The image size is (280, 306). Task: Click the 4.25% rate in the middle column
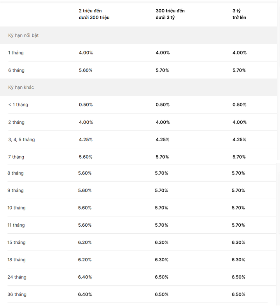click(162, 140)
